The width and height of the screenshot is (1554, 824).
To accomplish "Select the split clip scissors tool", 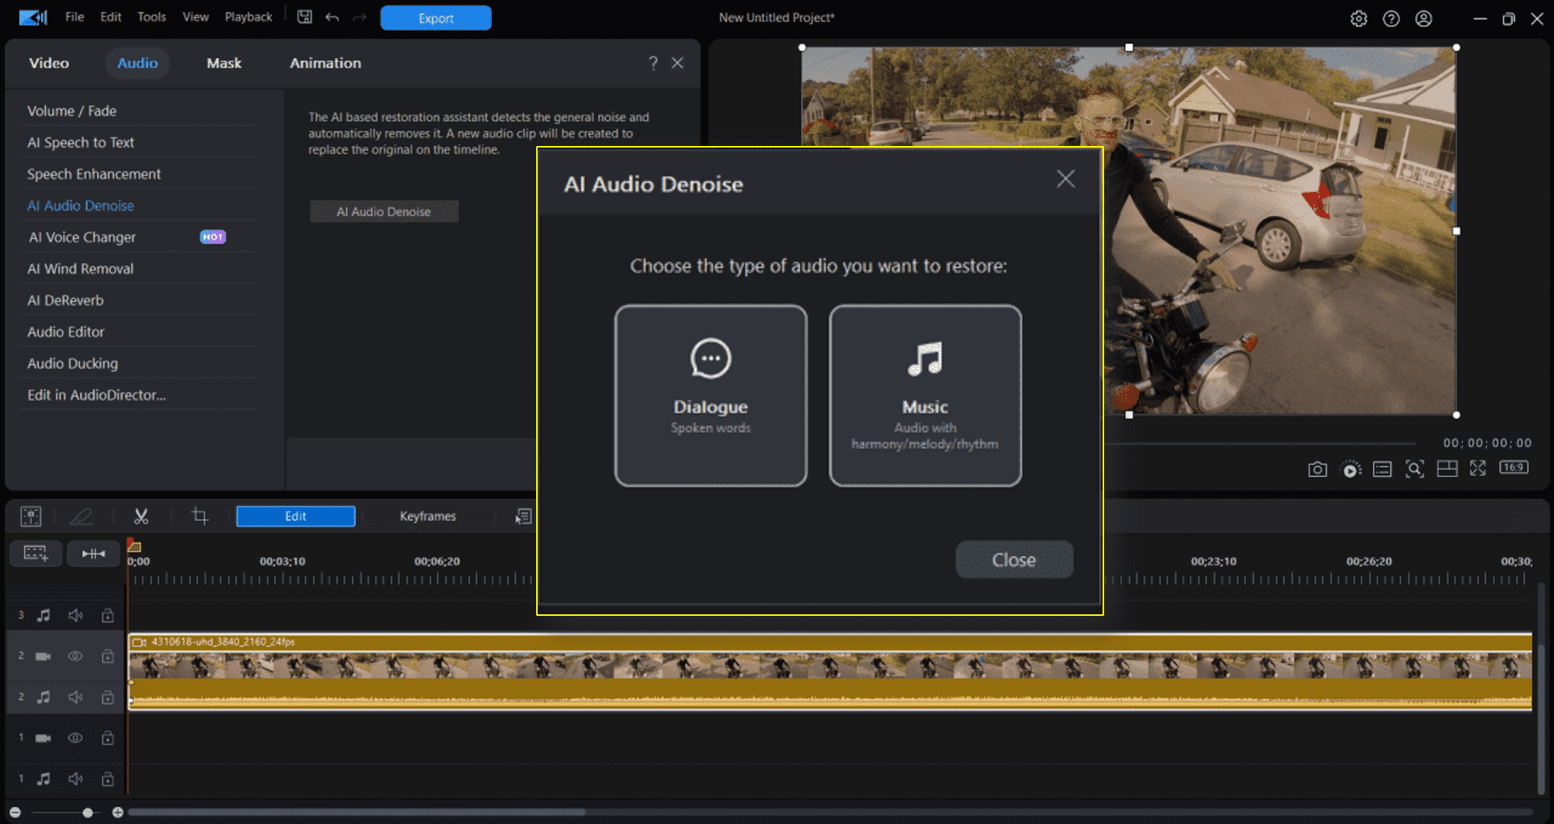I will click(142, 516).
